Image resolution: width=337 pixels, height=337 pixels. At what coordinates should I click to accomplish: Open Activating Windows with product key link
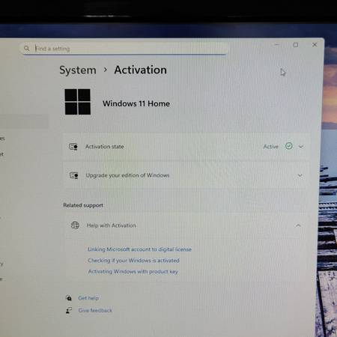[133, 271]
